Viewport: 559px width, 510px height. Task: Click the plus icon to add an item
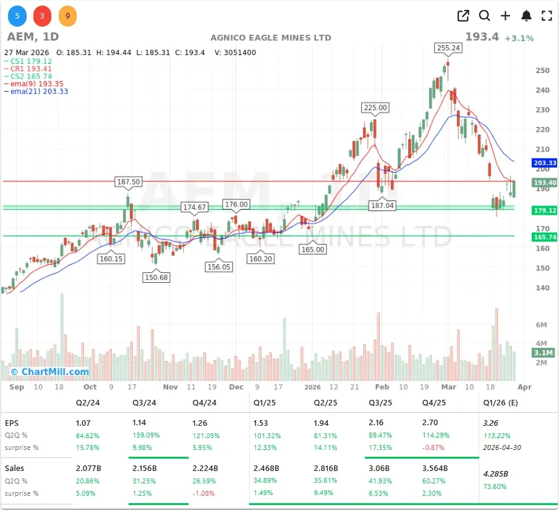[506, 16]
